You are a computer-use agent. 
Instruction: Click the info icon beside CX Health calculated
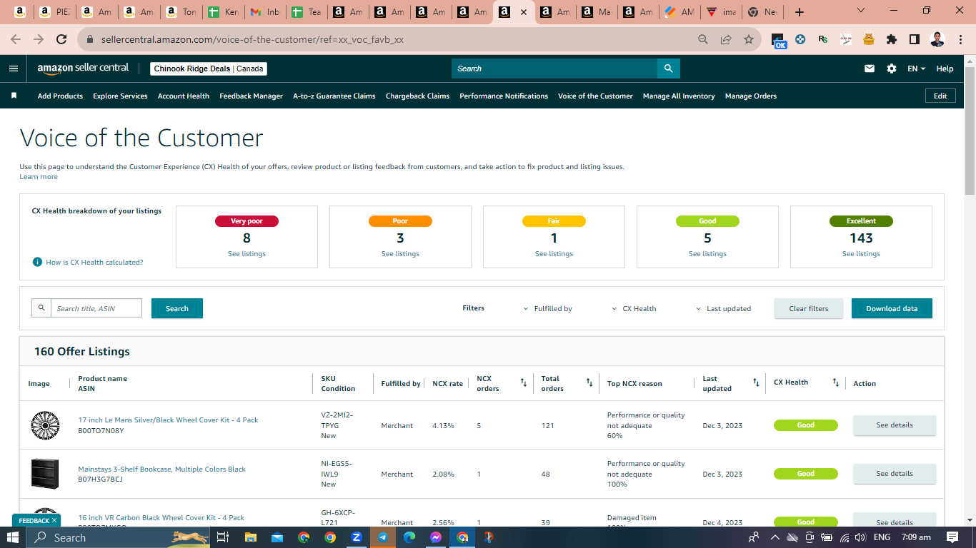tap(37, 262)
